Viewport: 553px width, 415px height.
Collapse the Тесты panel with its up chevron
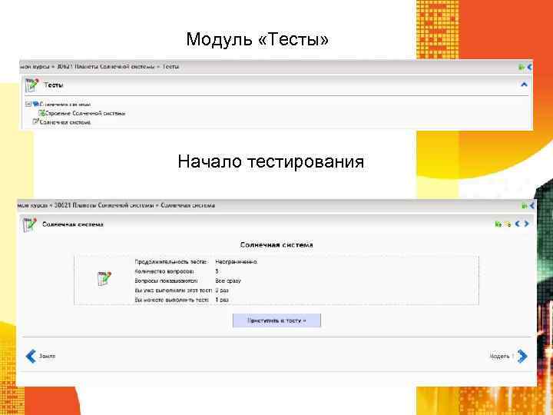(x=524, y=85)
